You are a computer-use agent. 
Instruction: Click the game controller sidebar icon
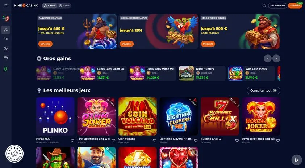6,57
